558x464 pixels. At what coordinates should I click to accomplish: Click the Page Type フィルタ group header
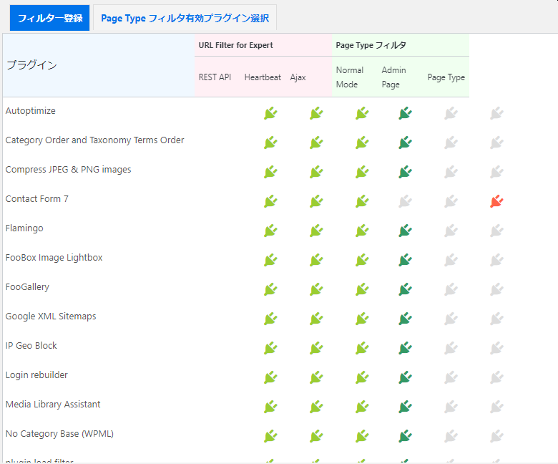[371, 45]
